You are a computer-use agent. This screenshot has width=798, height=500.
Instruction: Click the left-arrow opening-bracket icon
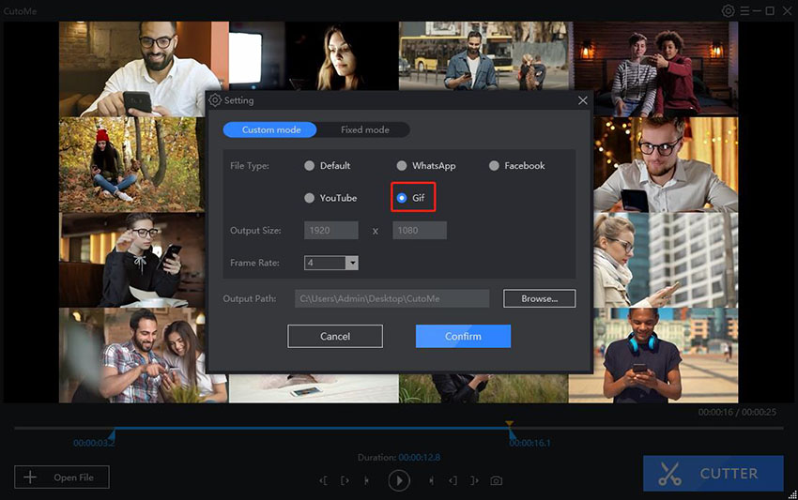323,480
